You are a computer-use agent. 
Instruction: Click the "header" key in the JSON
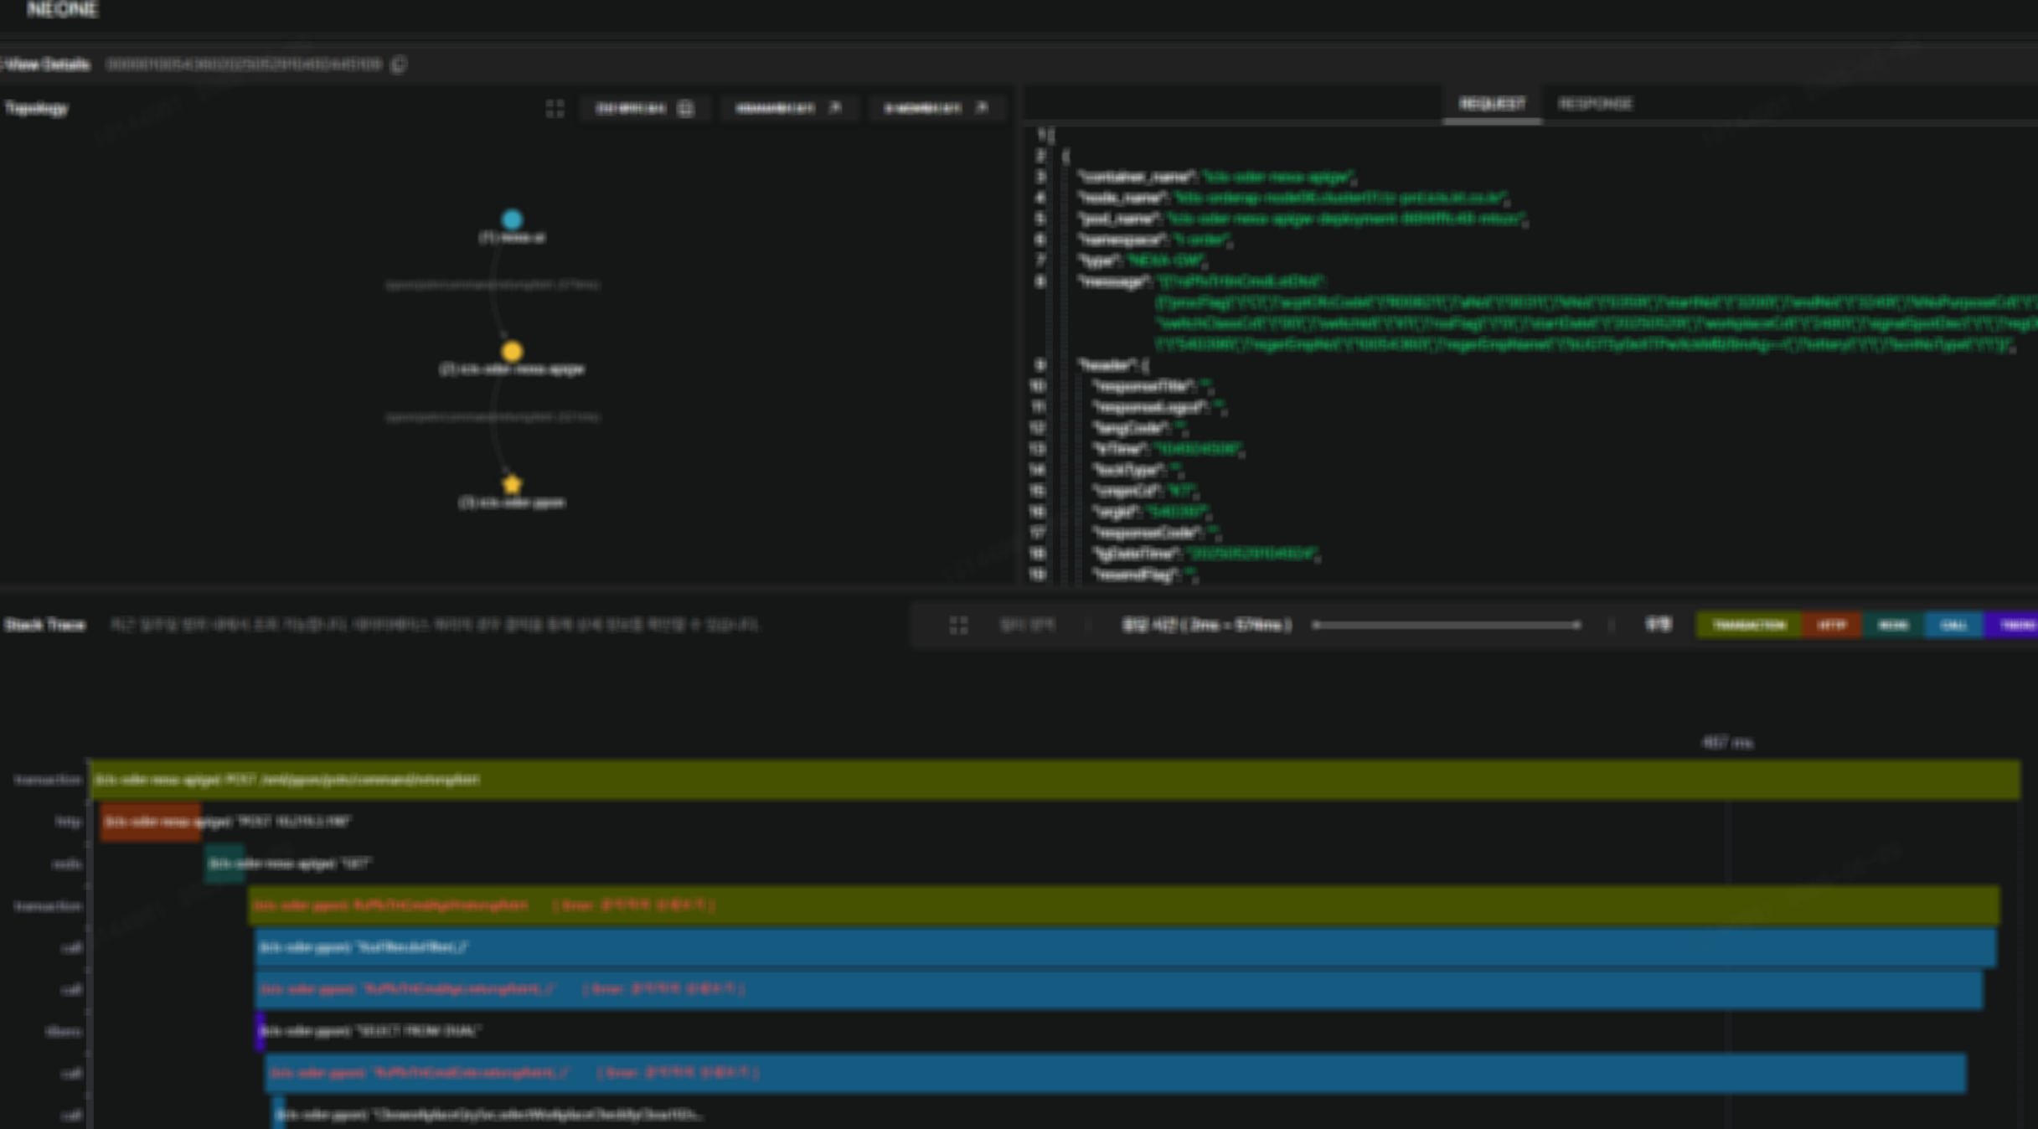(1107, 365)
